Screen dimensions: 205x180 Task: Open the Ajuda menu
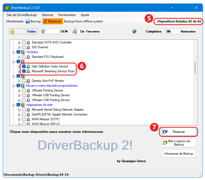(x=85, y=15)
